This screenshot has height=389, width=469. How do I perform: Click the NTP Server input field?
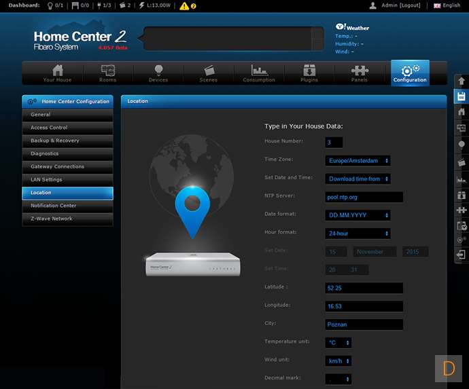click(x=364, y=197)
